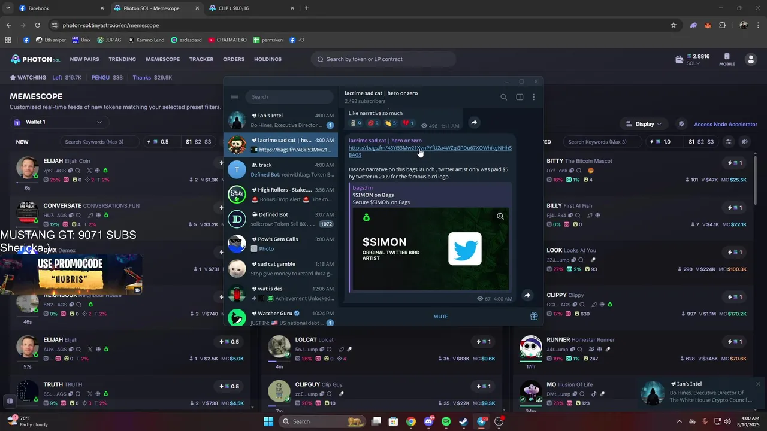Forward the $SIMON message via share arrow
The width and height of the screenshot is (767, 431).
pos(527,295)
